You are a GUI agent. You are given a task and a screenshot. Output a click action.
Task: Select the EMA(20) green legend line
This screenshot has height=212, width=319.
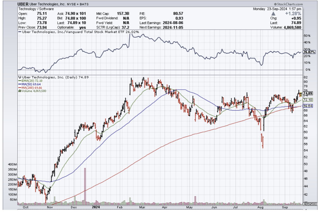pos(19,81)
